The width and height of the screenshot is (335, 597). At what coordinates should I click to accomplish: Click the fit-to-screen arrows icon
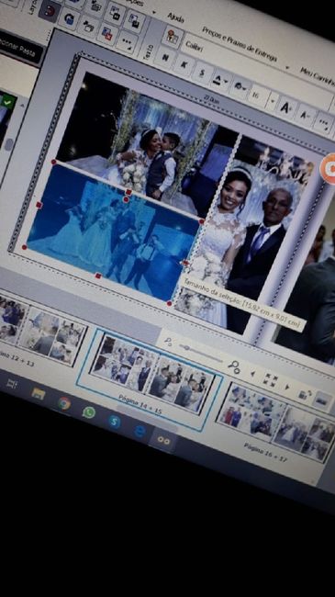pyautogui.click(x=271, y=380)
